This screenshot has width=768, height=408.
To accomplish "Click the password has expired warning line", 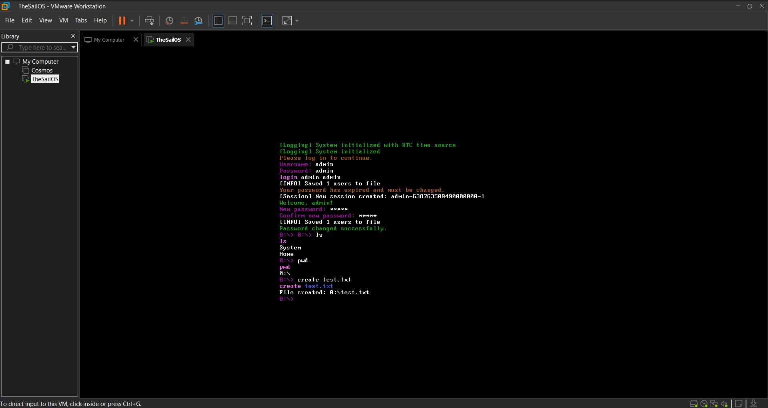I will click(x=362, y=190).
